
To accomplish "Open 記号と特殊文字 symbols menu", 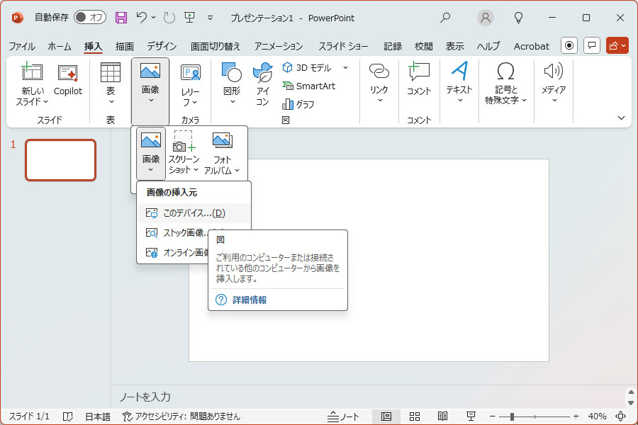I will click(505, 84).
